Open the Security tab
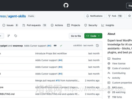 (91, 25)
